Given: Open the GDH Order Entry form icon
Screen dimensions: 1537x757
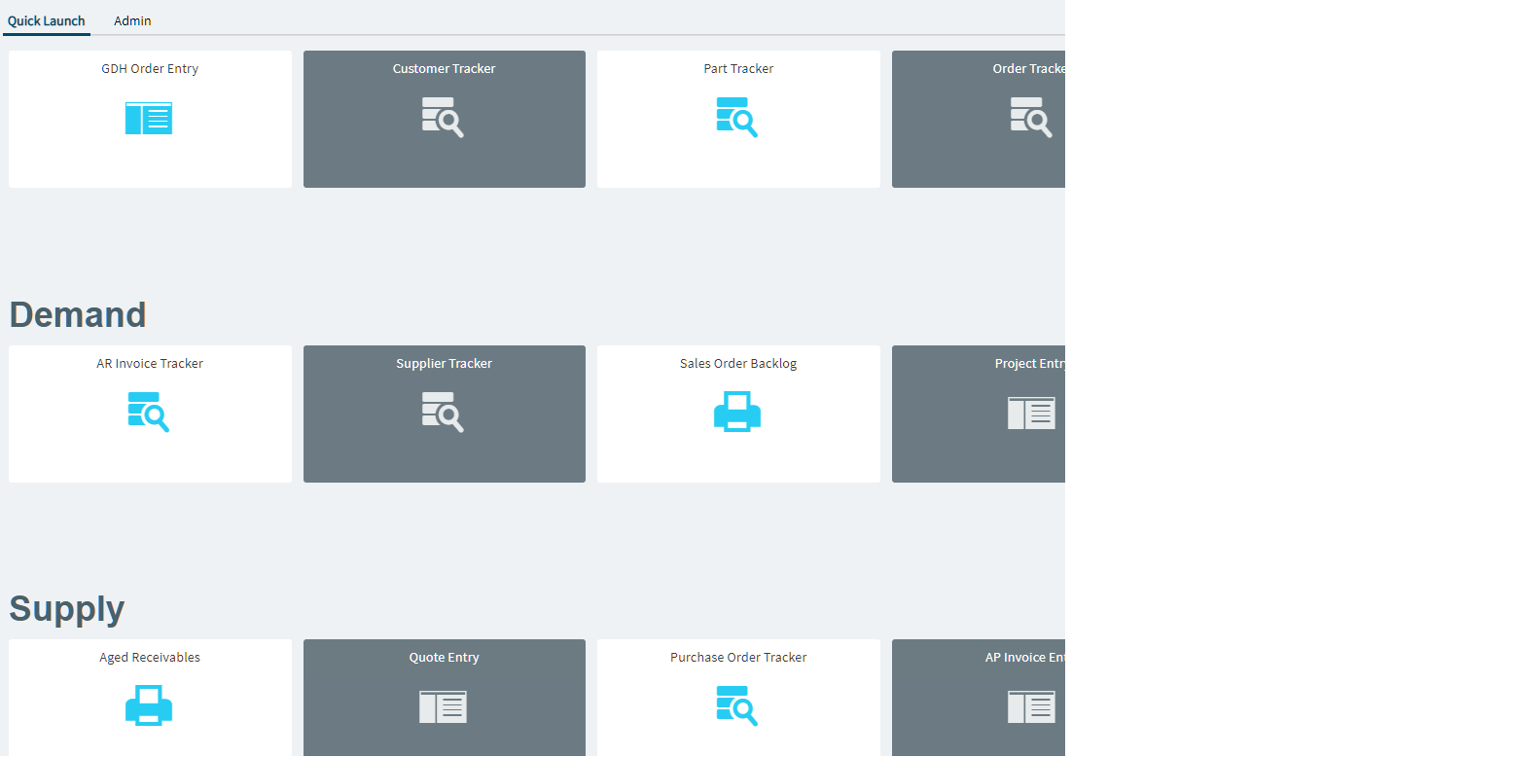Looking at the screenshot, I should [x=149, y=119].
